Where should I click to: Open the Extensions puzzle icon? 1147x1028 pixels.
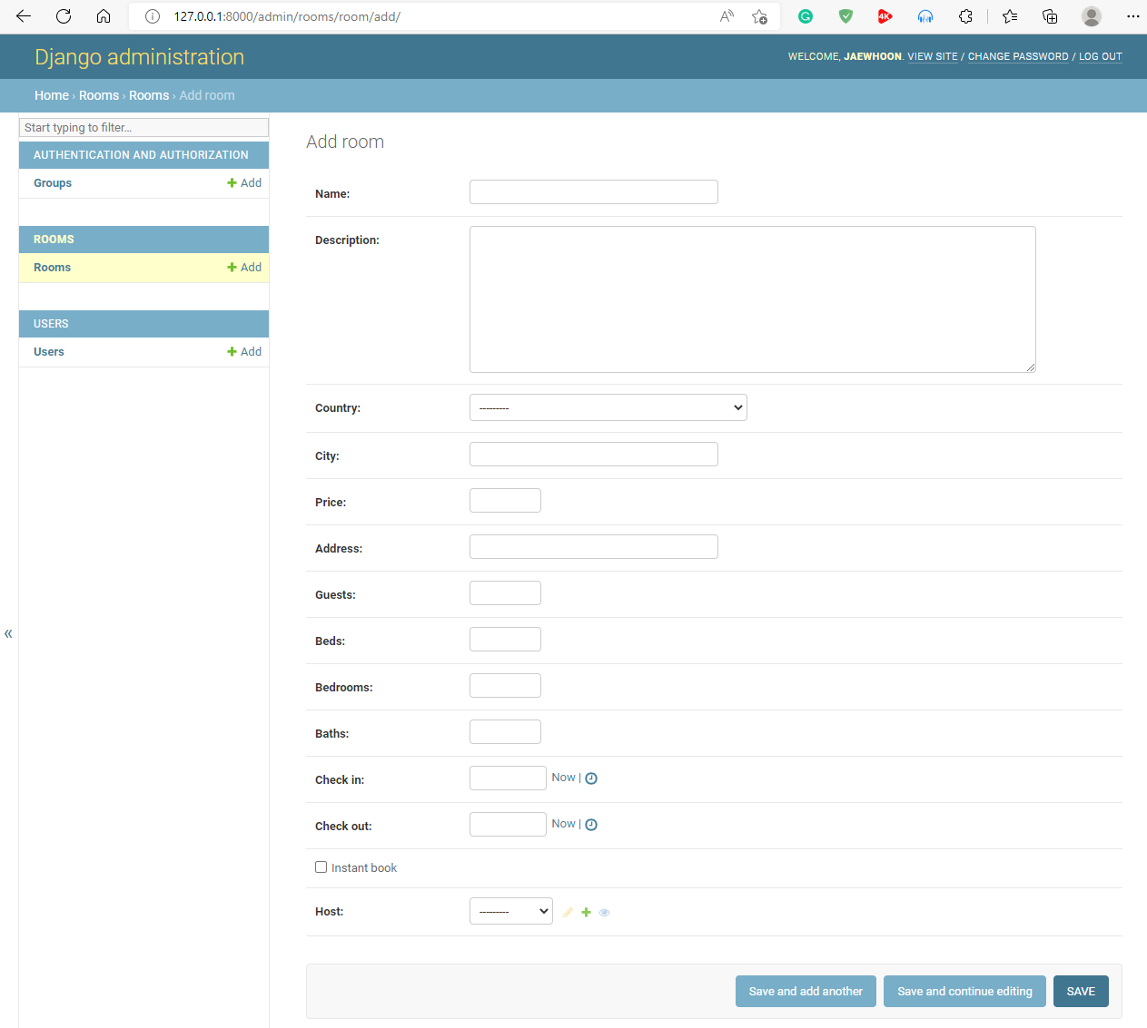click(x=965, y=16)
